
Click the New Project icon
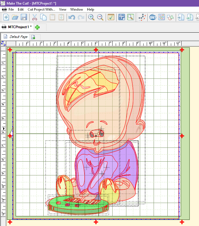(6, 17)
